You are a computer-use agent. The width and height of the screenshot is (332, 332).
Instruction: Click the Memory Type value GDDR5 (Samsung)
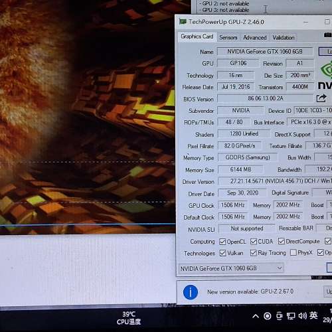(x=248, y=157)
